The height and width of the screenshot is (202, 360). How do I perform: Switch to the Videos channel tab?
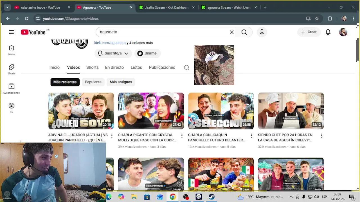click(73, 67)
